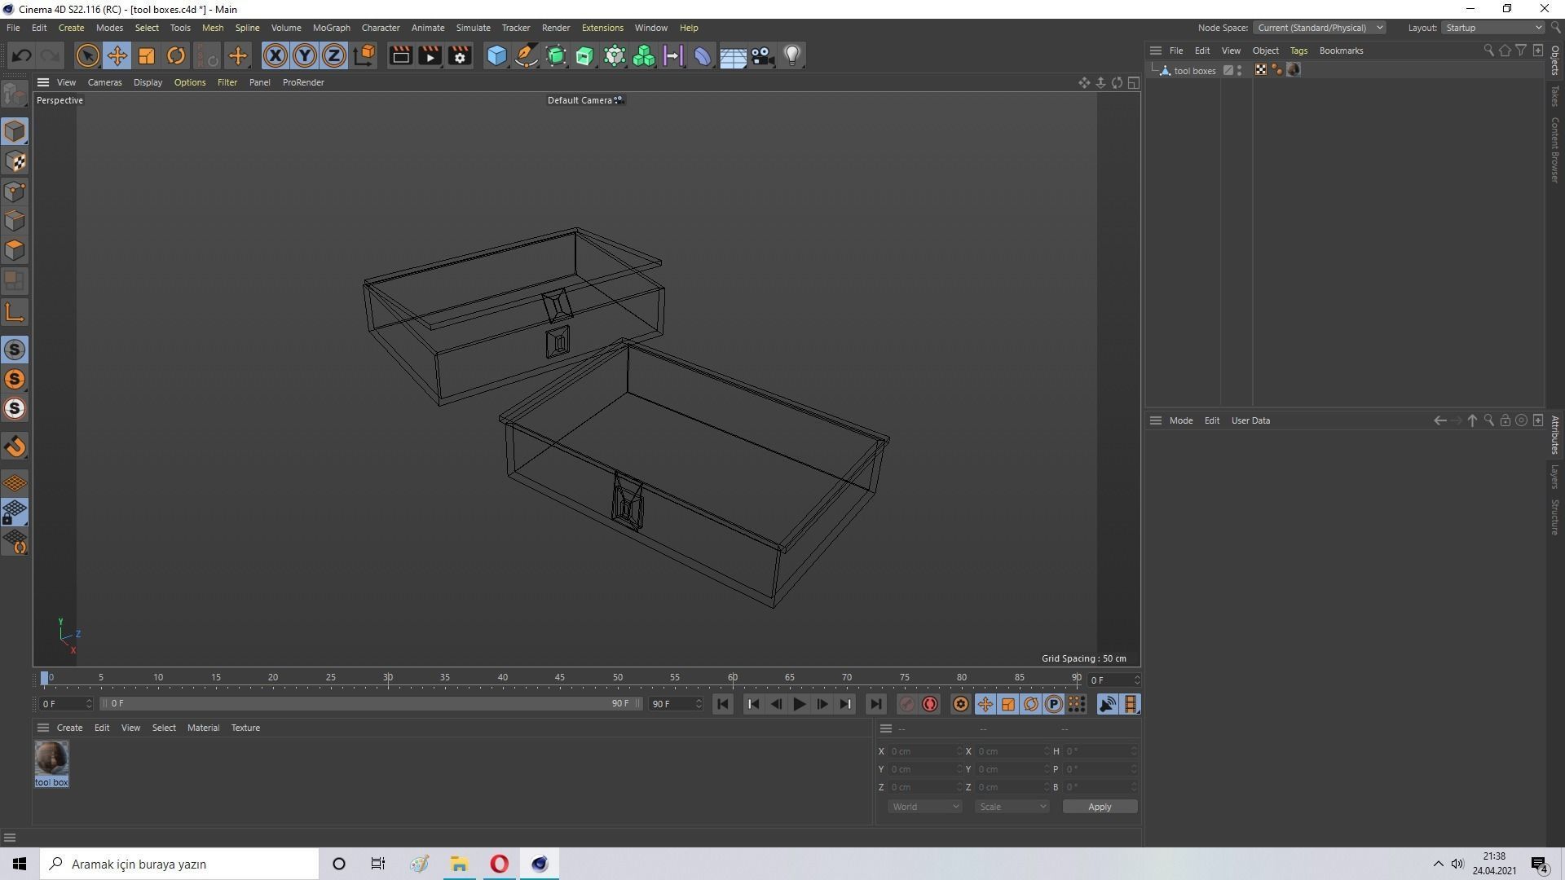Open the MoGraph menu
The image size is (1565, 880).
pyautogui.click(x=331, y=27)
